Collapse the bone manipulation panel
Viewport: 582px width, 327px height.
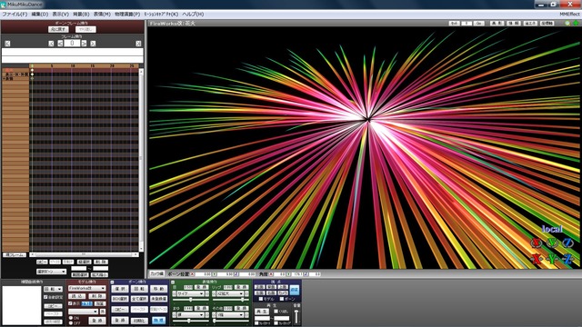pos(112,282)
